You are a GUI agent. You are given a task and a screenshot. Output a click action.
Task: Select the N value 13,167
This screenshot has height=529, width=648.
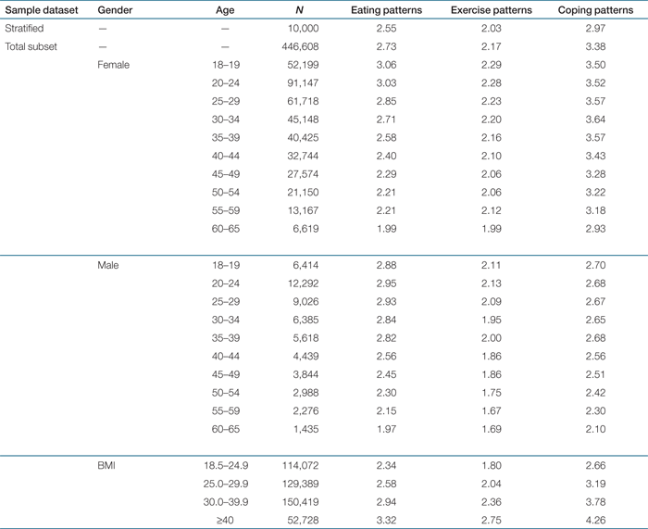click(304, 210)
